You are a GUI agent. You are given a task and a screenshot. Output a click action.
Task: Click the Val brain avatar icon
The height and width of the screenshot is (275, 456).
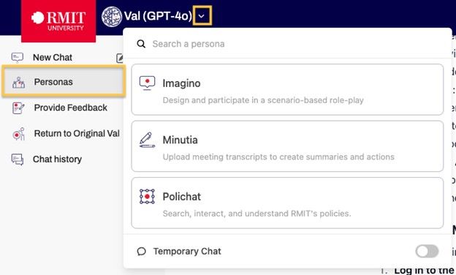(x=112, y=17)
